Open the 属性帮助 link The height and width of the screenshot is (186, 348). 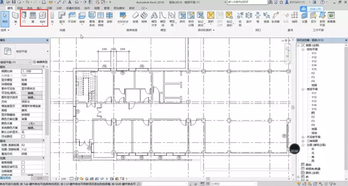pos(5,178)
